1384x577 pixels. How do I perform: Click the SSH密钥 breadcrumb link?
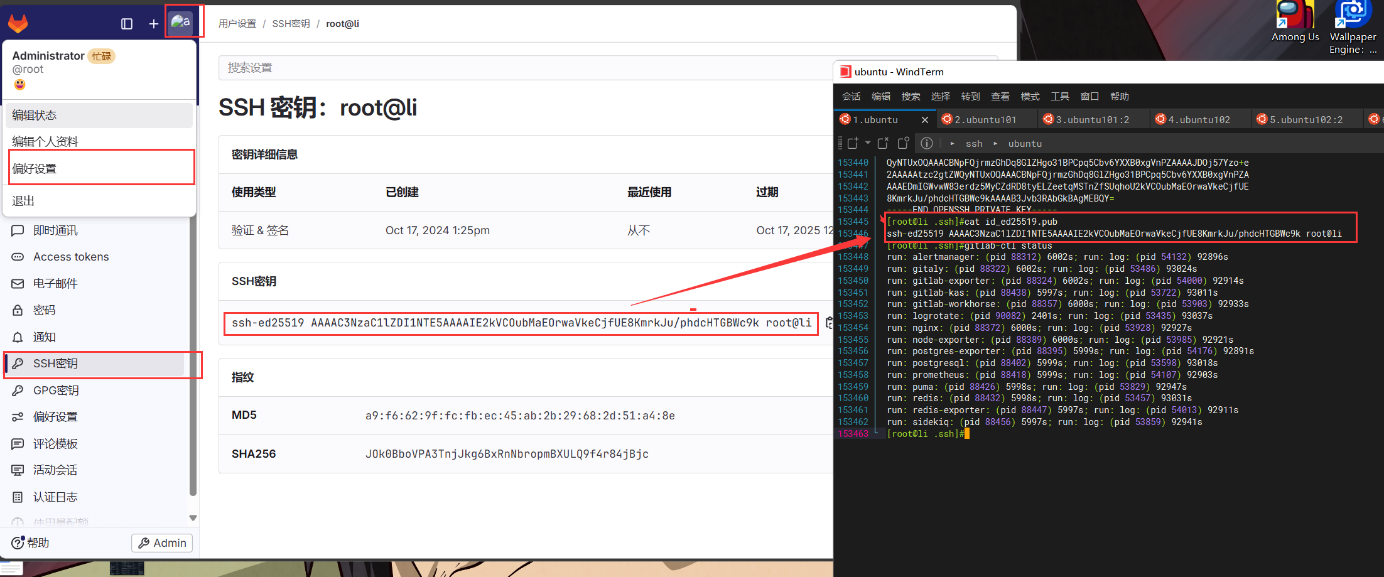(291, 24)
